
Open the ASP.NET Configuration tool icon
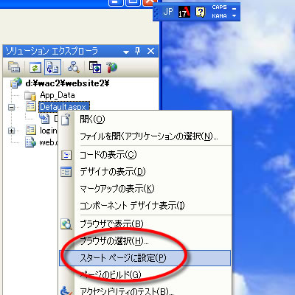(x=111, y=67)
